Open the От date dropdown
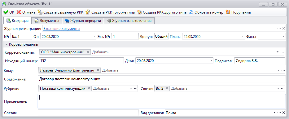This screenshot has height=119, width=289. click(94, 36)
